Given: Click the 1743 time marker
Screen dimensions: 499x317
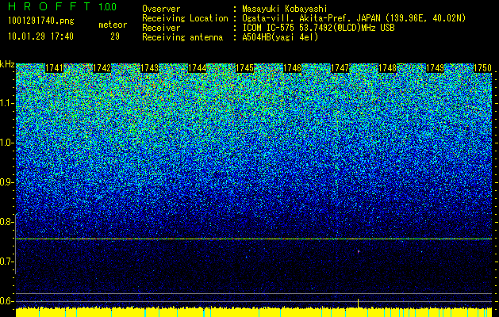Looking at the screenshot, I should 150,68.
